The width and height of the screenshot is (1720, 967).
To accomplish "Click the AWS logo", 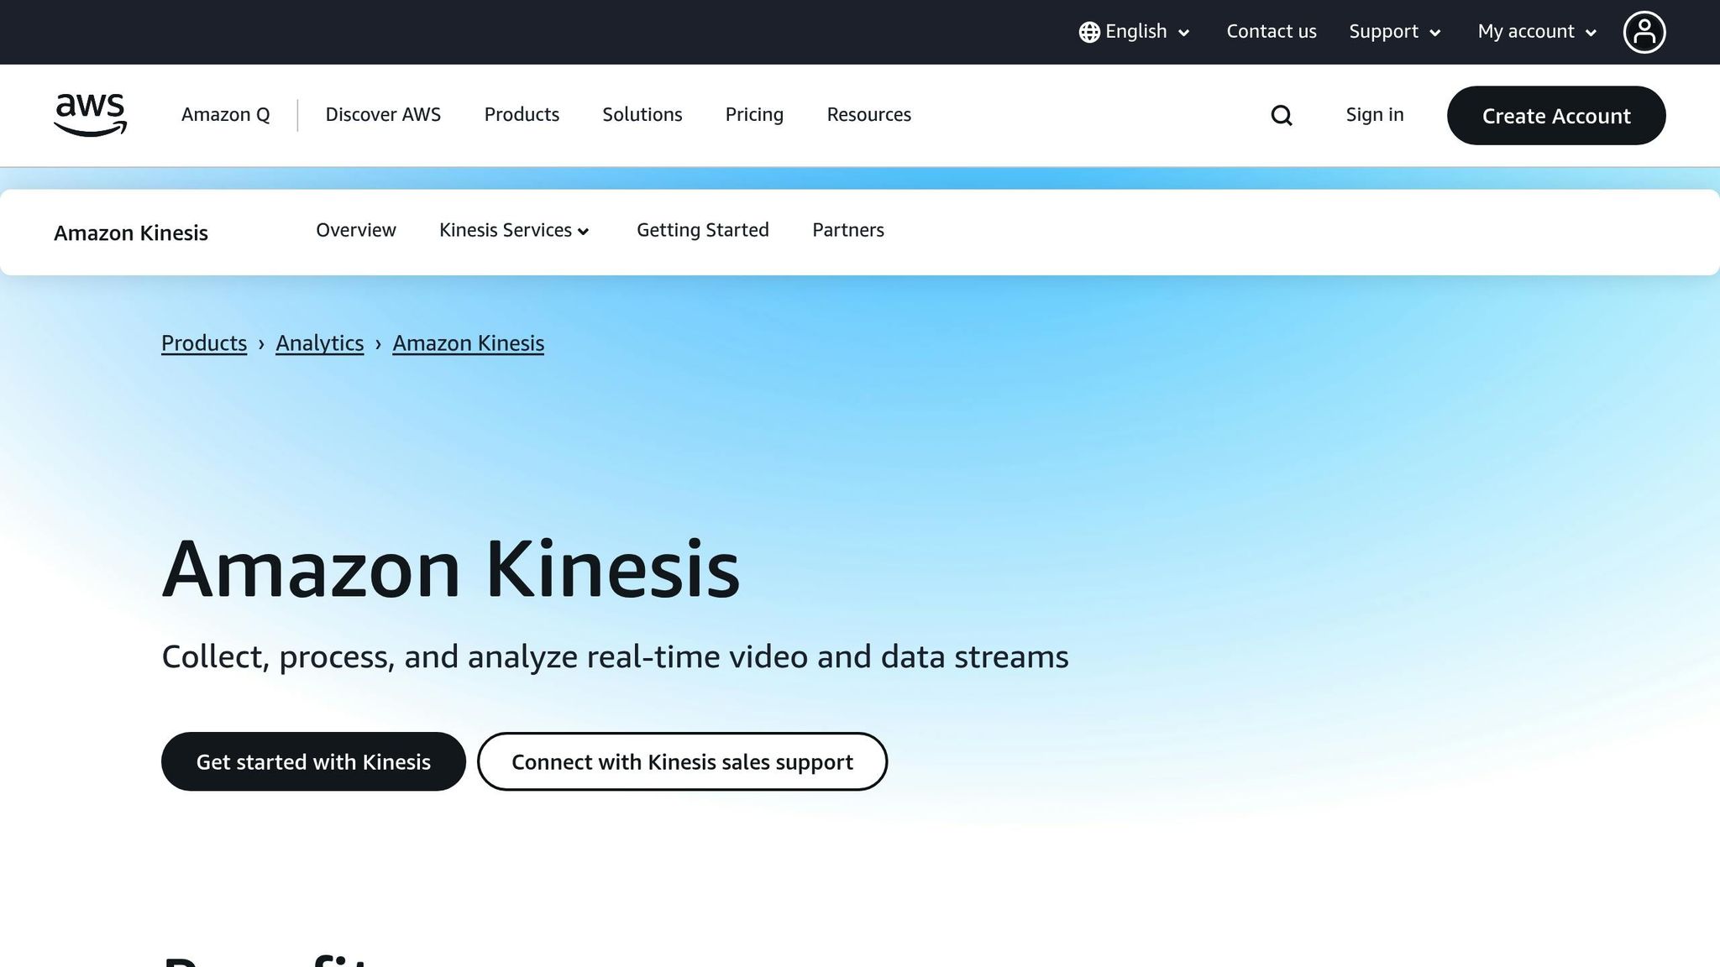I will point(90,115).
